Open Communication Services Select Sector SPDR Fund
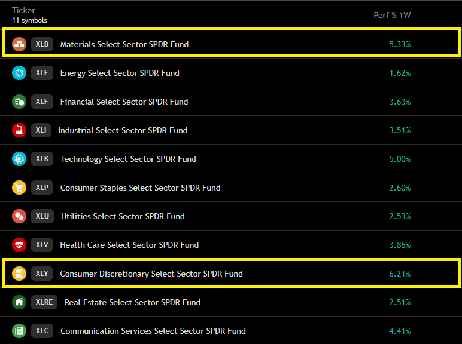The image size is (462, 344). [153, 331]
